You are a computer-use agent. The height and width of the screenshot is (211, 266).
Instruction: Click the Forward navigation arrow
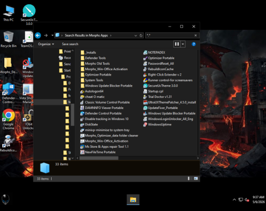tap(46, 36)
